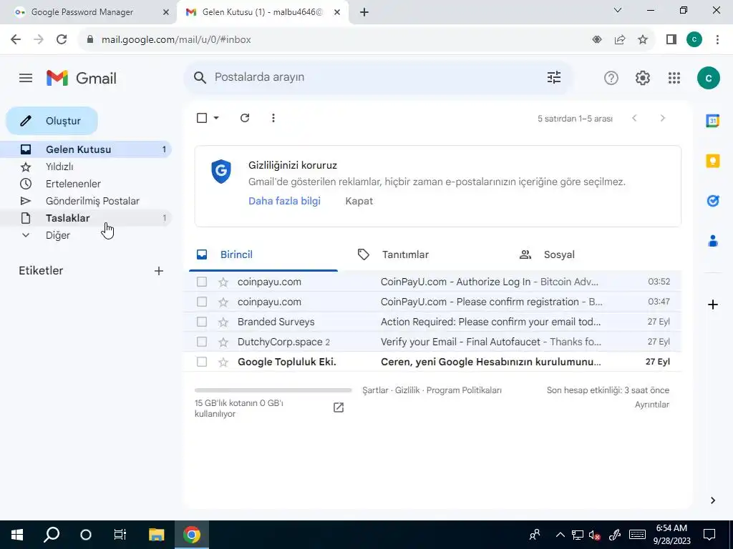Show hidden system tray icons
The width and height of the screenshot is (733, 549).
560,535
